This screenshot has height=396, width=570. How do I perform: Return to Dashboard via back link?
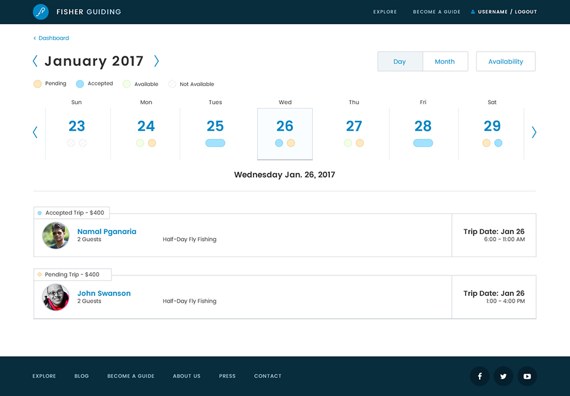pos(53,38)
